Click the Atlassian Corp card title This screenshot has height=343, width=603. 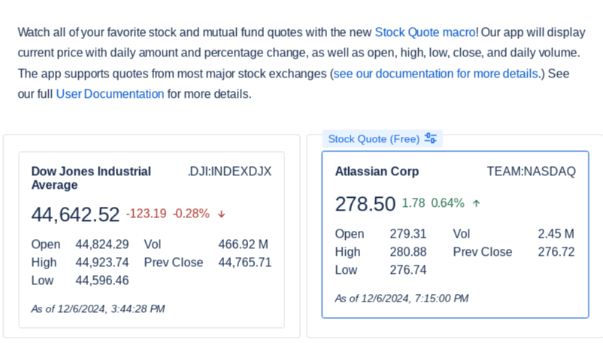click(x=377, y=171)
